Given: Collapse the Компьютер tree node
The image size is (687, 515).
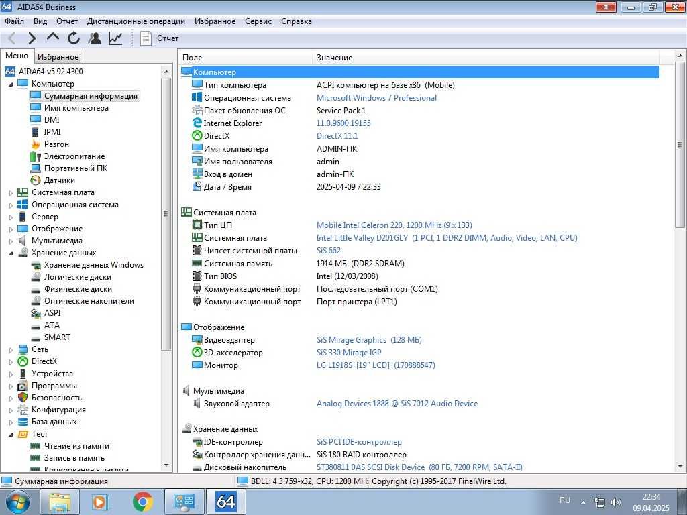Looking at the screenshot, I should click(x=11, y=84).
